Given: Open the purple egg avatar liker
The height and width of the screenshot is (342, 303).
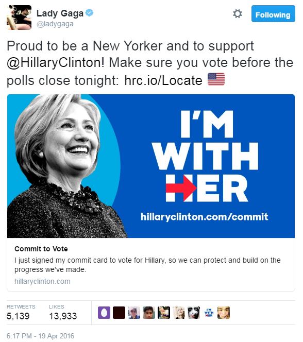Looking at the screenshot, I should 104,313.
